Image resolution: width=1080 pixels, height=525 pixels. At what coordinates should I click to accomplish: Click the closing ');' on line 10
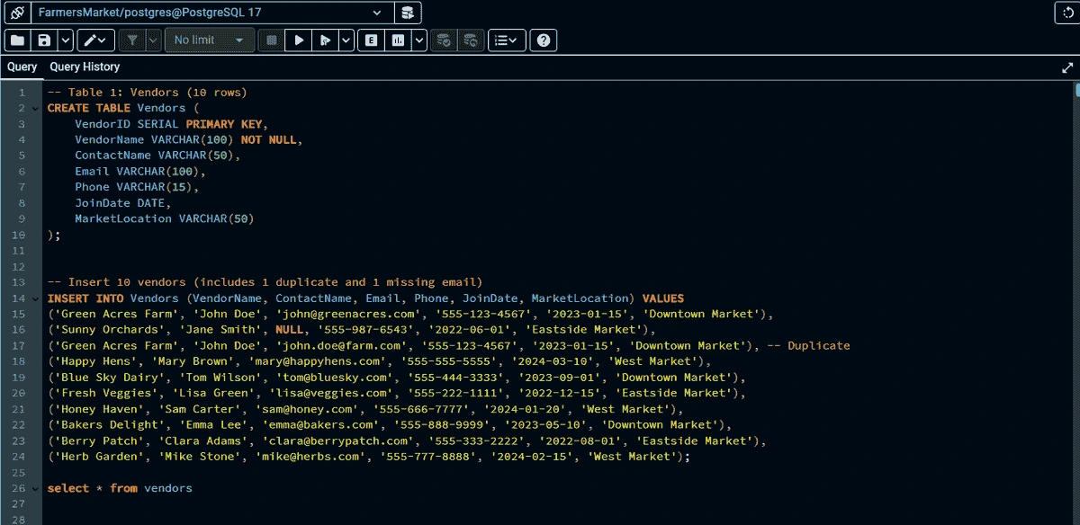[54, 235]
